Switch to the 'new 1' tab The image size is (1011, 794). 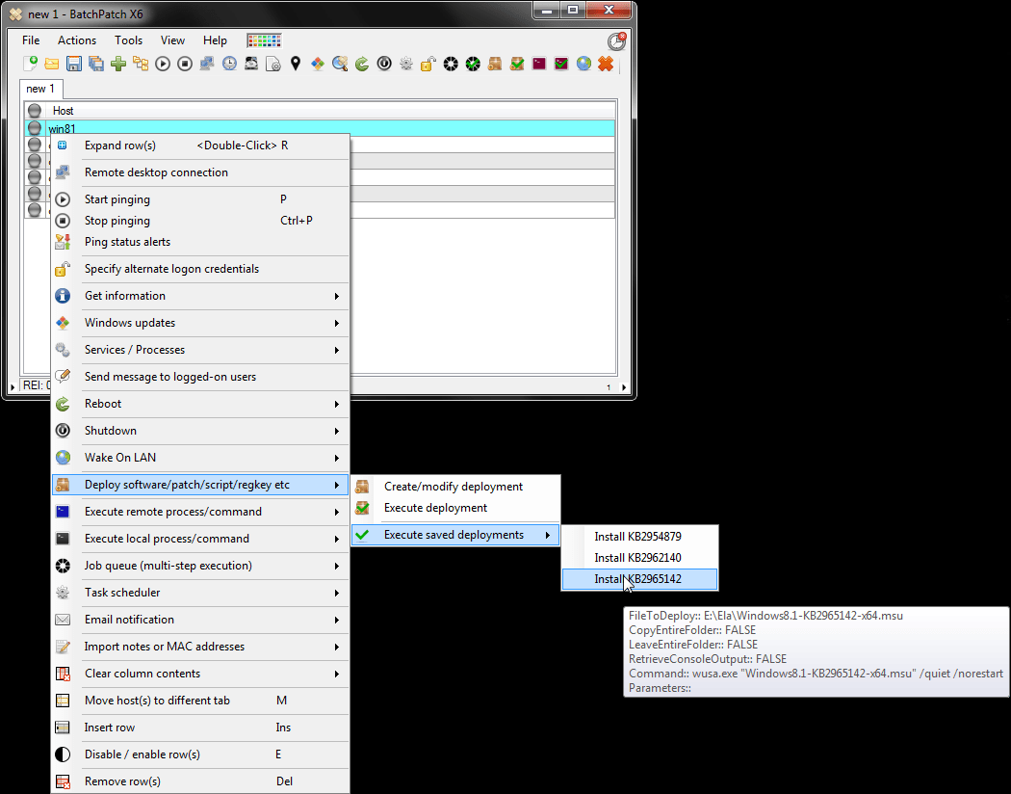pyautogui.click(x=40, y=89)
